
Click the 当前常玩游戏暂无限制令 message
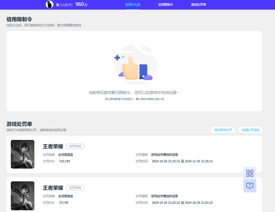point(134,93)
